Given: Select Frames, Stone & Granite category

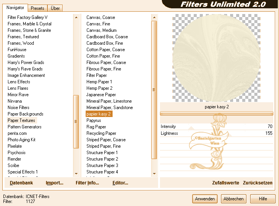Looking at the screenshot, I should [x=29, y=30].
